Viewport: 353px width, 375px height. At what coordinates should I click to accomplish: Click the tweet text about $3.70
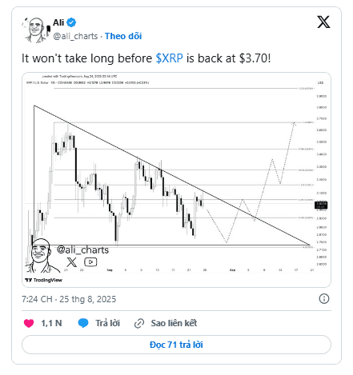[146, 58]
